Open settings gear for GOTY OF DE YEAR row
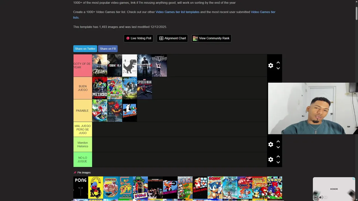The width and height of the screenshot is (358, 201). (270, 65)
